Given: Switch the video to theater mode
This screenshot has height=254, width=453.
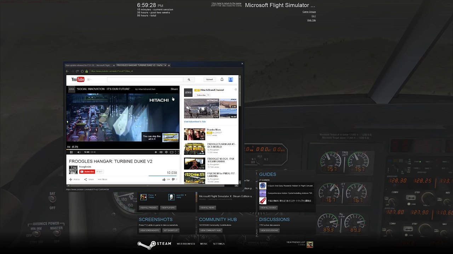Looking at the screenshot, I should (172, 152).
